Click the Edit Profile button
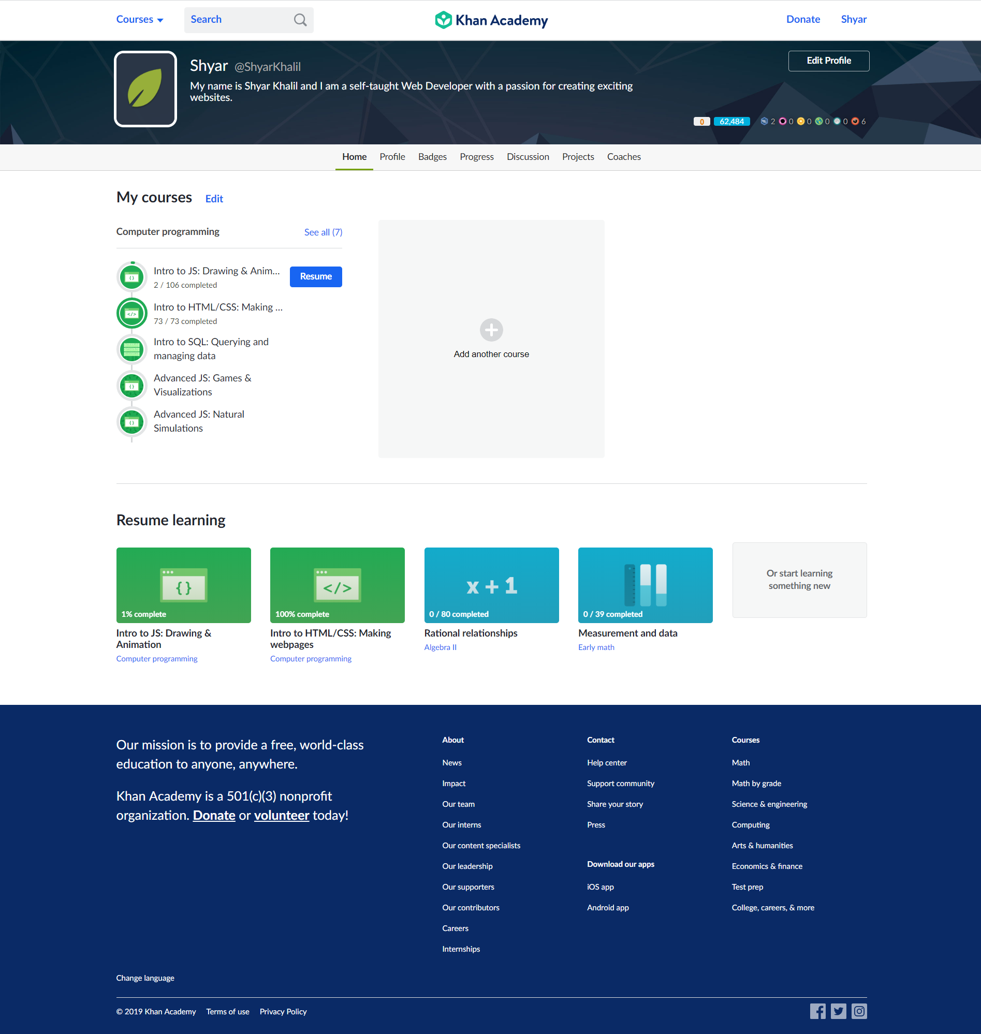Viewport: 981px width, 1034px height. 828,61
